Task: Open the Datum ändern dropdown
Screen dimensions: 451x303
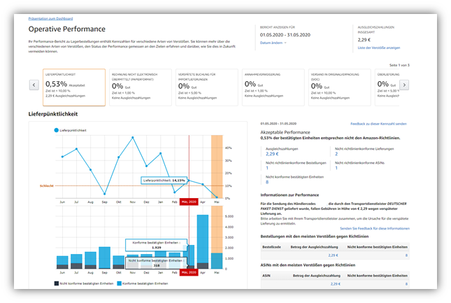Action: pos(273,43)
